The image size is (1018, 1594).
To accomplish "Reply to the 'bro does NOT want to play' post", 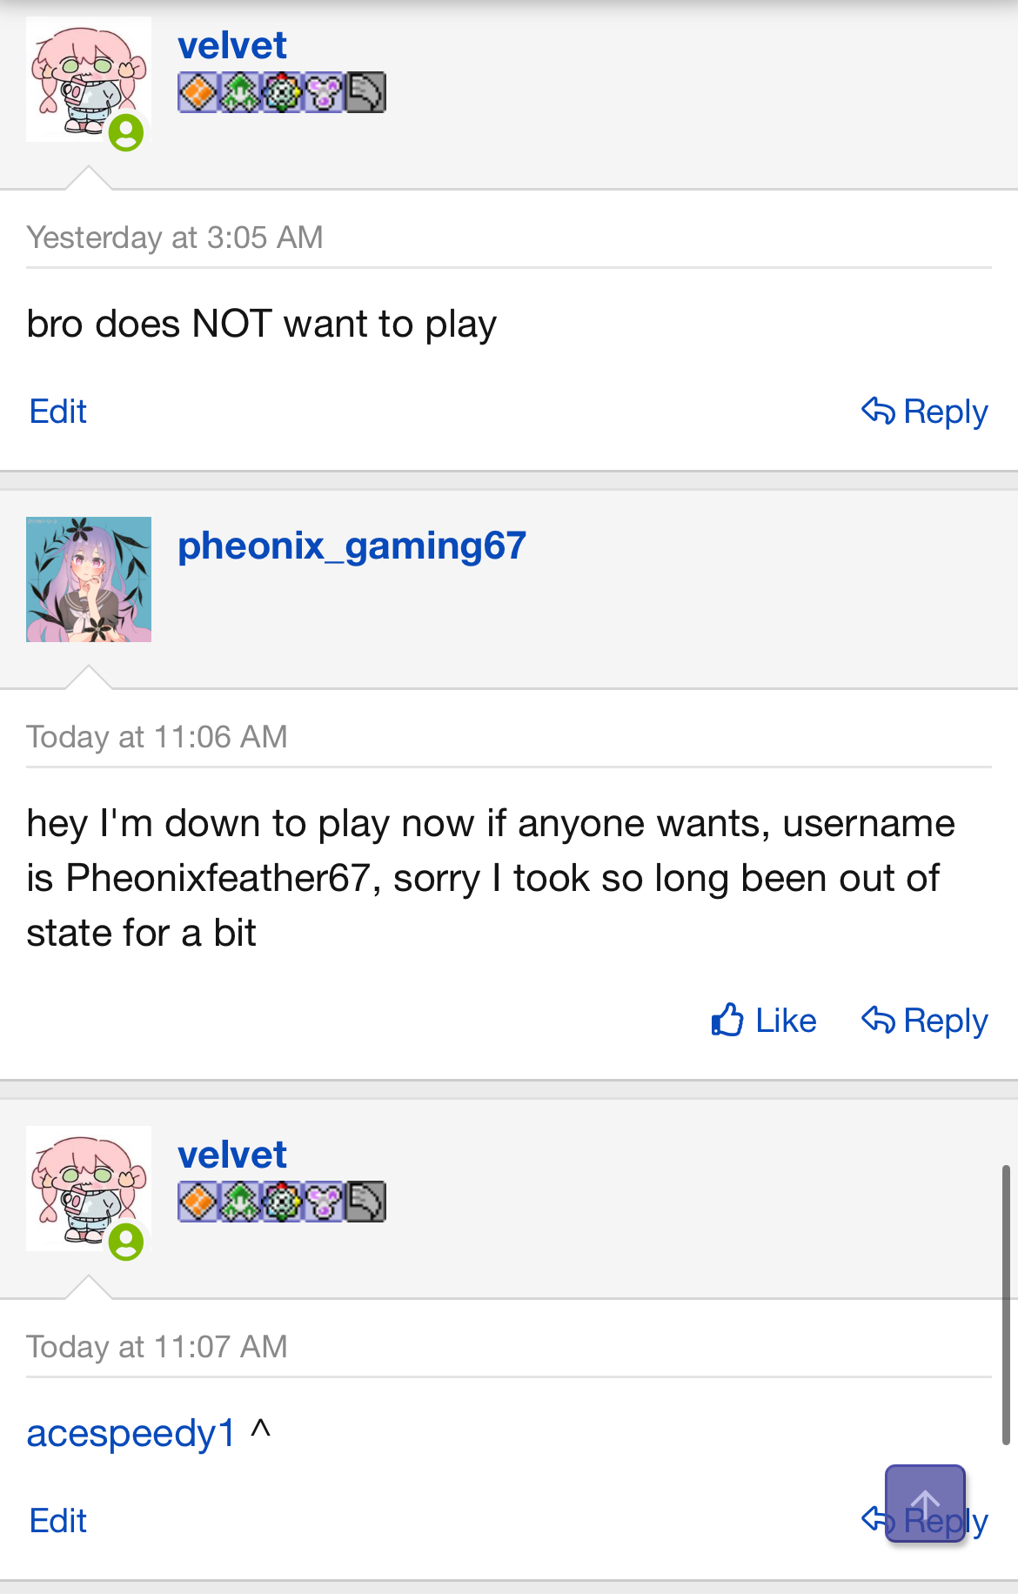I will click(x=925, y=412).
